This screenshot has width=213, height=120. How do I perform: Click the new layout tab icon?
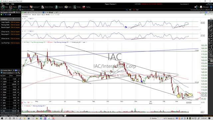[x=65, y=116]
